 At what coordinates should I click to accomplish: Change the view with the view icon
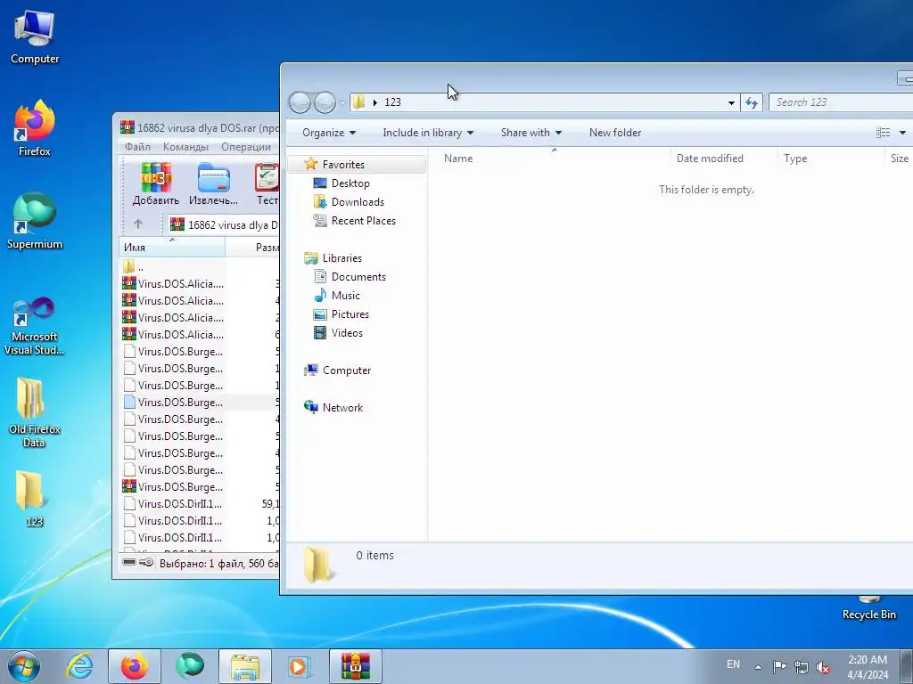click(x=883, y=133)
